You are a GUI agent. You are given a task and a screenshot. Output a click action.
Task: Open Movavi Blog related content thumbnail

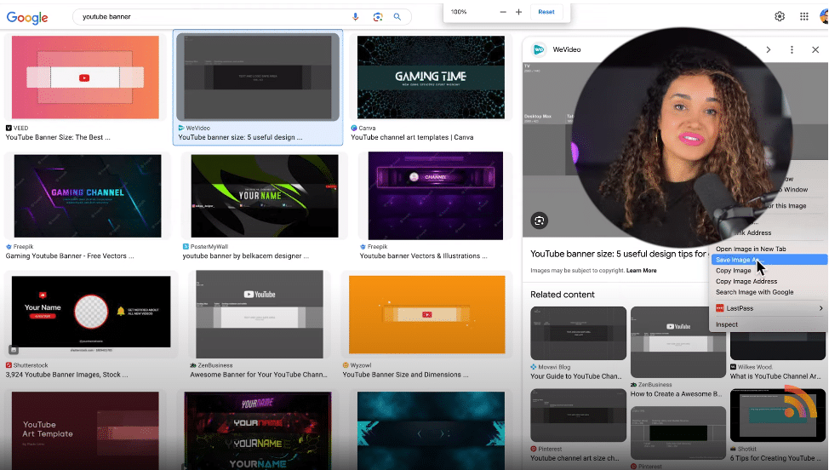579,333
